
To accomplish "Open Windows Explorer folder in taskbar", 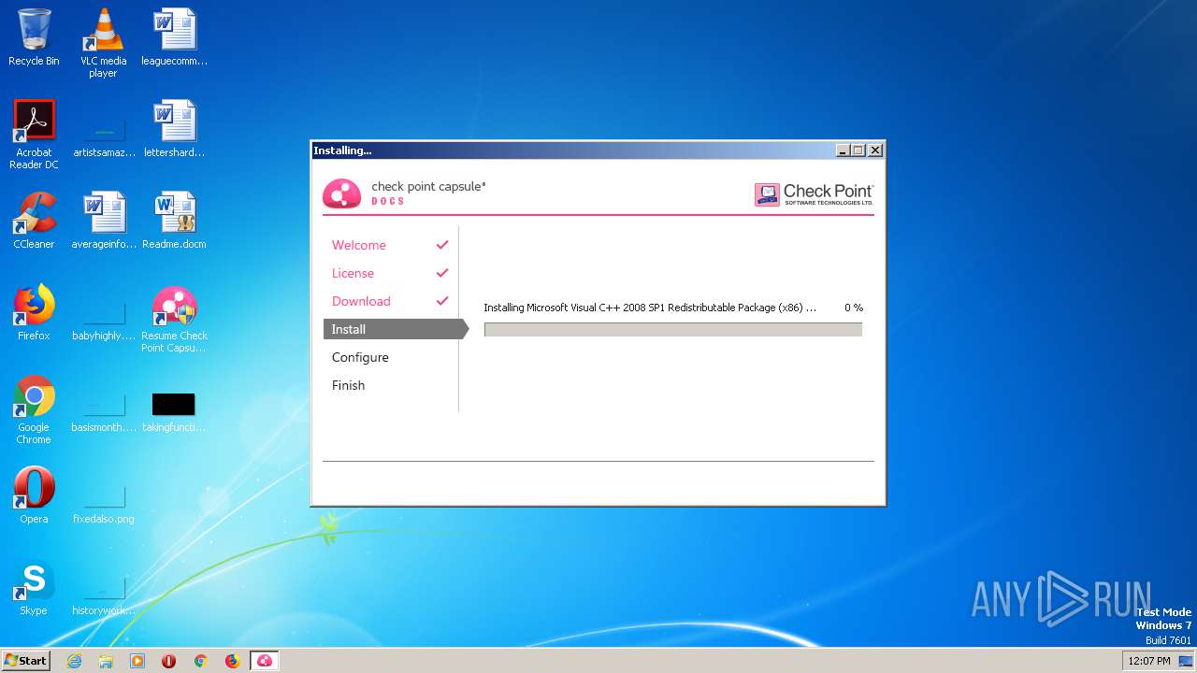I will [x=106, y=661].
